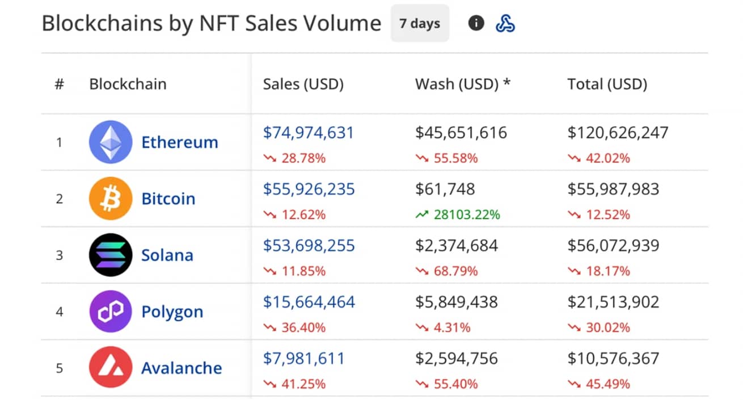The height and width of the screenshot is (400, 743).
Task: Click the 45.49% total decrease for Avalanche
Action: pos(599,384)
